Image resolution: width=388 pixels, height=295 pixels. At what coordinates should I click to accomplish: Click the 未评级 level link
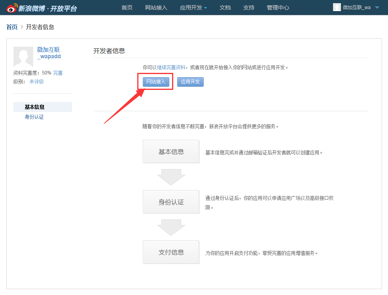(x=36, y=82)
